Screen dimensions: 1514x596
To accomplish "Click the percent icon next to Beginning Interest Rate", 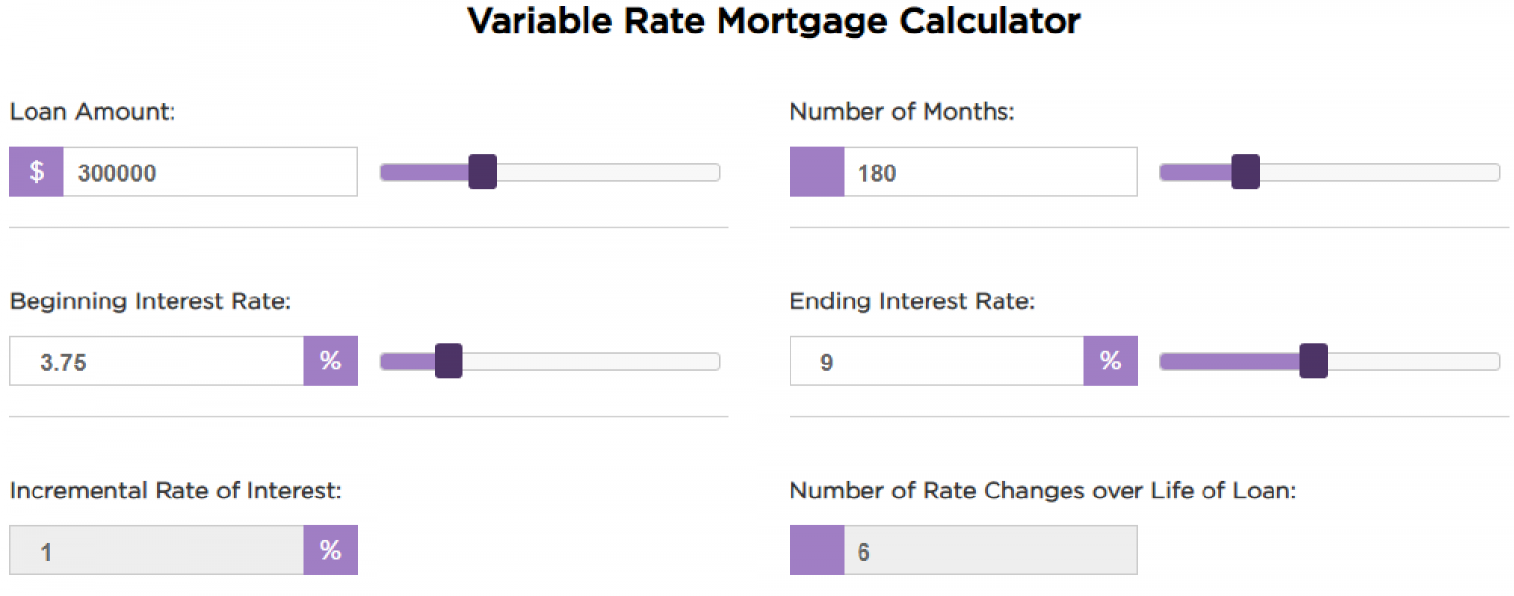I will tap(330, 361).
